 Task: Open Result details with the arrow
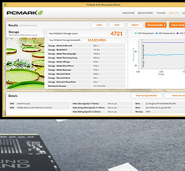(156, 25)
